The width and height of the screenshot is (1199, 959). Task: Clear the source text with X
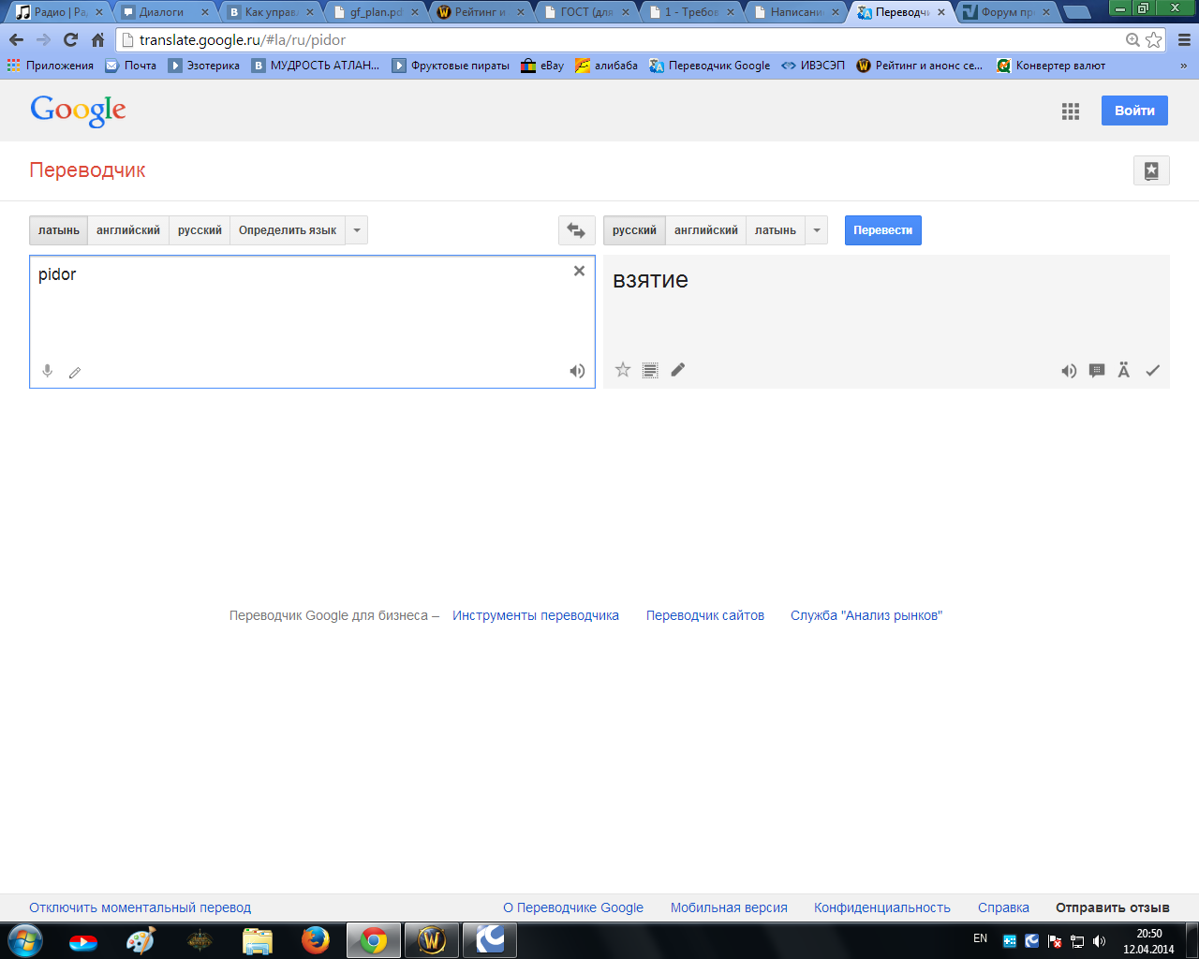579,271
